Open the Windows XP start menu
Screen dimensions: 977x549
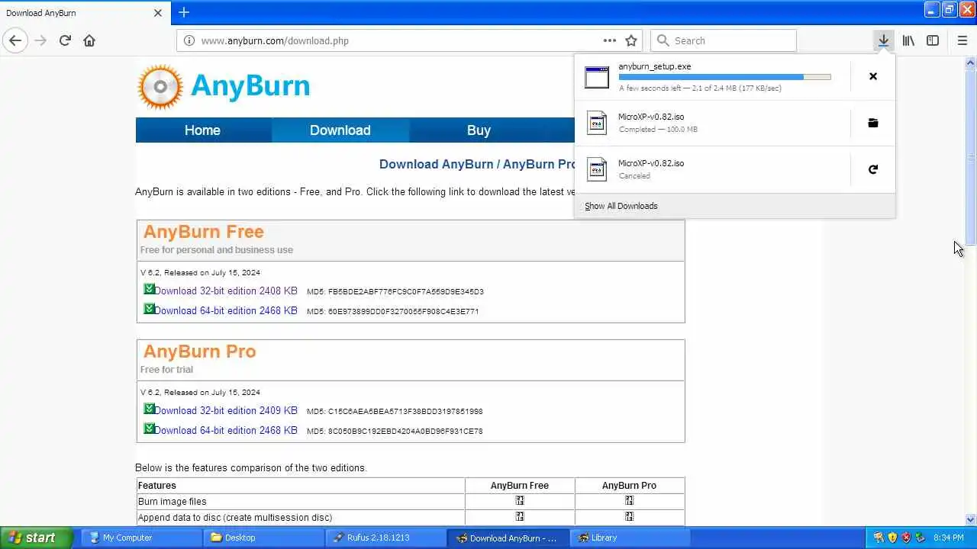point(36,538)
